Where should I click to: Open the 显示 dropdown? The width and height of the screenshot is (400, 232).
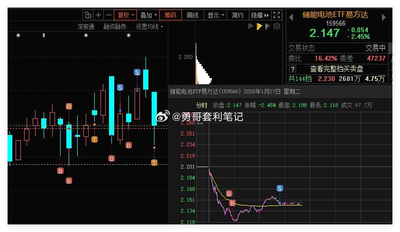216,15
